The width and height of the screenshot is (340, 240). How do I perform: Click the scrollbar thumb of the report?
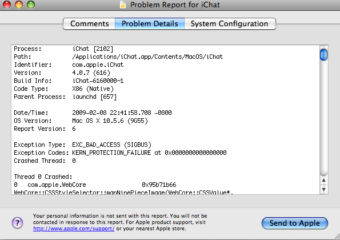coord(324,54)
